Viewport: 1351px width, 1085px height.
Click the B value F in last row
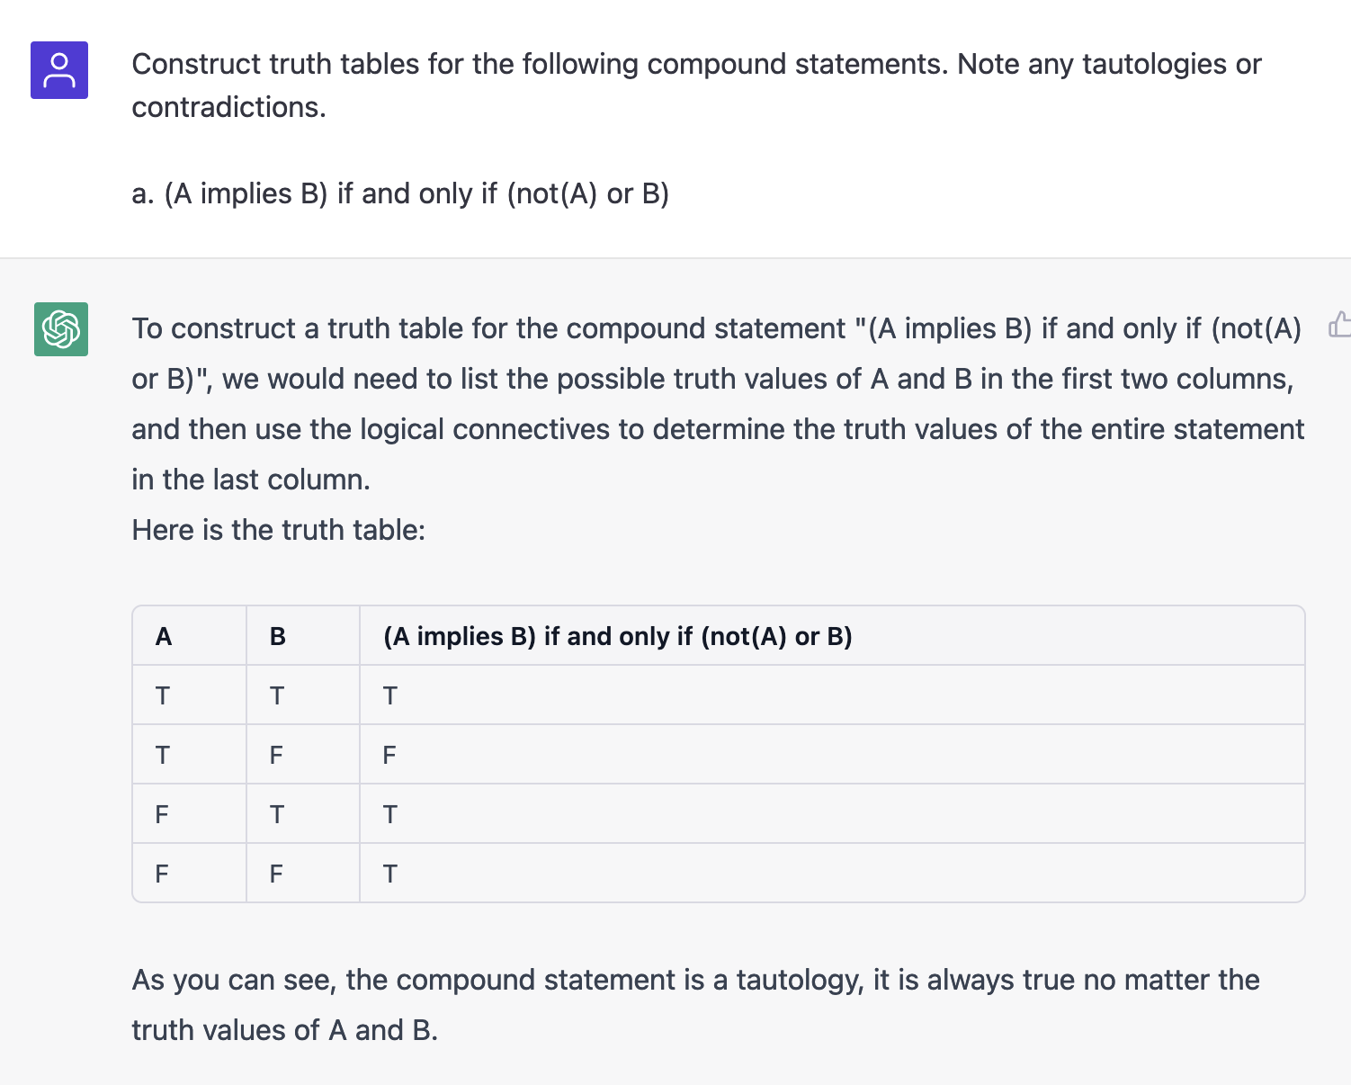(276, 874)
